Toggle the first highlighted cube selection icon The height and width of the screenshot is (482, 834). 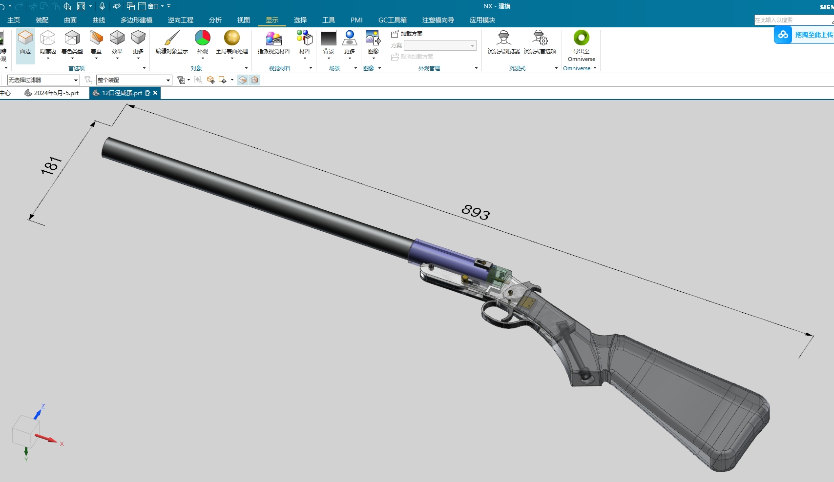pos(243,80)
